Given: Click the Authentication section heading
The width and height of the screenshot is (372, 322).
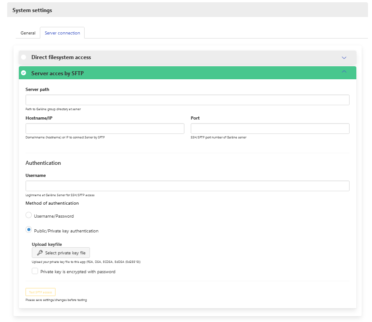Looking at the screenshot, I should pos(43,163).
